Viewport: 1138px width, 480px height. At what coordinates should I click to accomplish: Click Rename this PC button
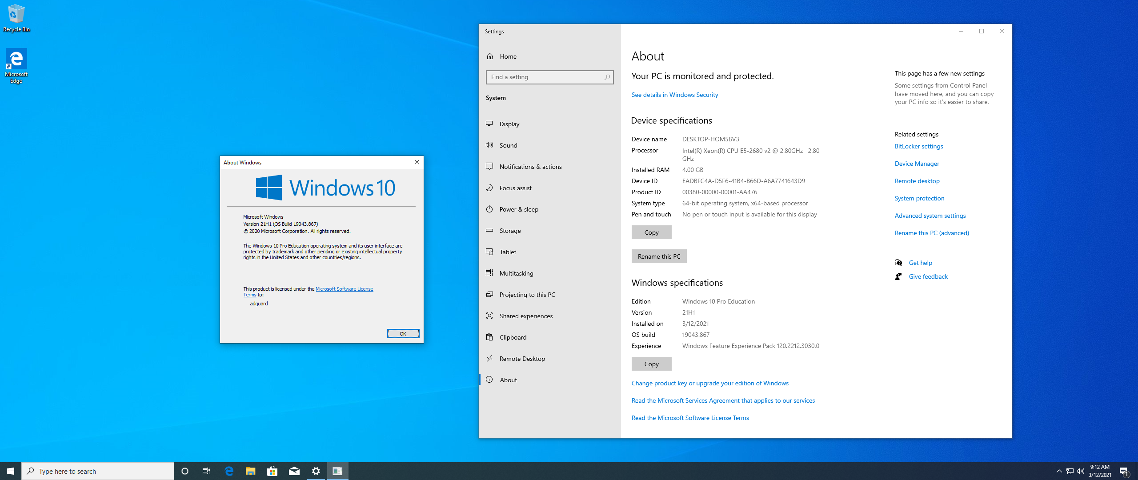pyautogui.click(x=659, y=256)
